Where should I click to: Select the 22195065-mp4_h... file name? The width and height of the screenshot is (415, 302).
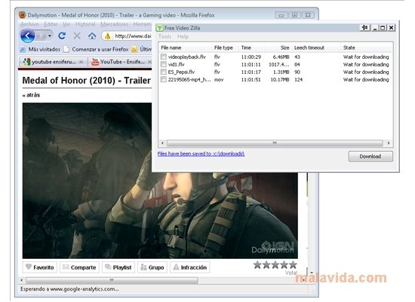click(189, 80)
